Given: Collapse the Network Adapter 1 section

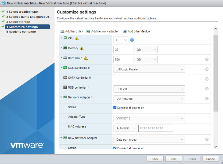Looking at the screenshot, I should pyautogui.click(x=61, y=97).
